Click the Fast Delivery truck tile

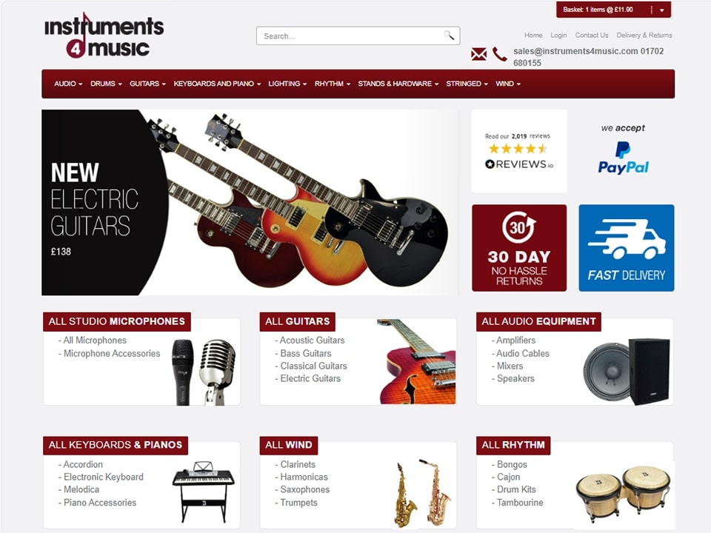click(x=627, y=248)
